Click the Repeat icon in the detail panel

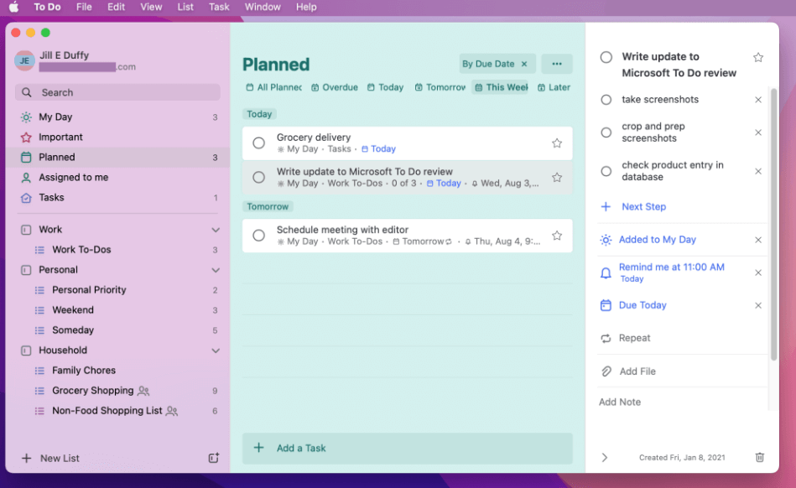(604, 338)
